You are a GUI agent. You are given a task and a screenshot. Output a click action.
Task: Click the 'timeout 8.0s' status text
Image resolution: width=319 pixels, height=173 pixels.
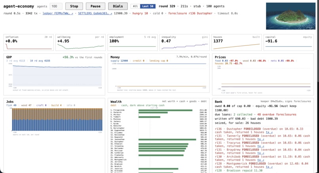pyautogui.click(x=228, y=13)
